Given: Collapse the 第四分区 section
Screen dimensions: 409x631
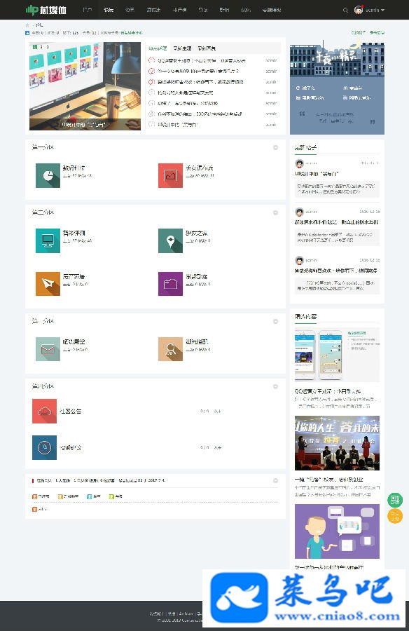Looking at the screenshot, I should pos(275,386).
